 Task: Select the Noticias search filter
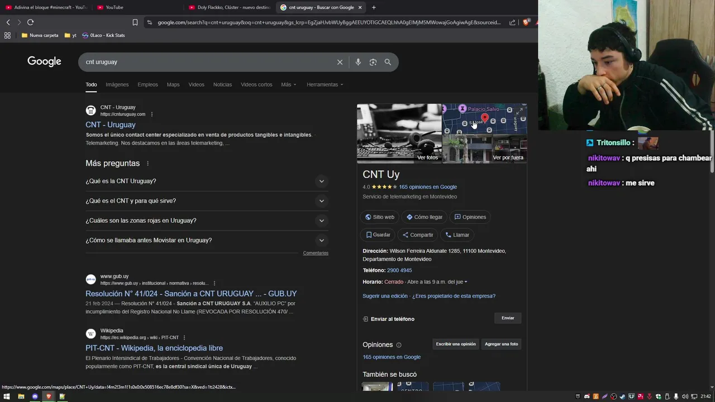(x=222, y=84)
